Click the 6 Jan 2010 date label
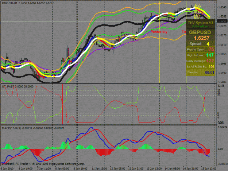The width and height of the screenshot is (228, 171). click(7, 169)
